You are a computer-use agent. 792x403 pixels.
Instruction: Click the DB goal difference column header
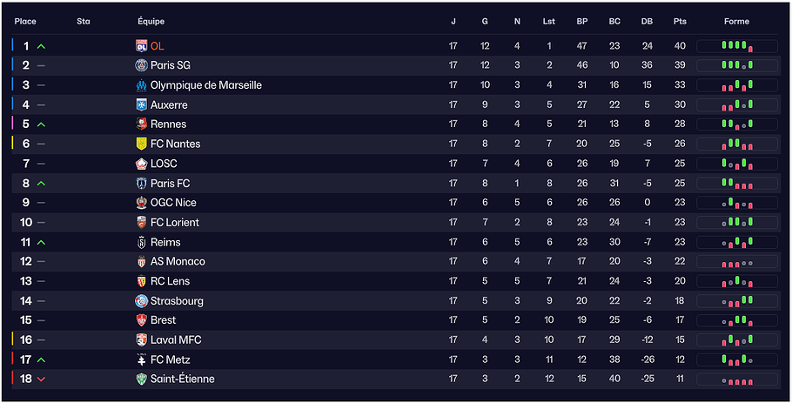[x=647, y=21]
